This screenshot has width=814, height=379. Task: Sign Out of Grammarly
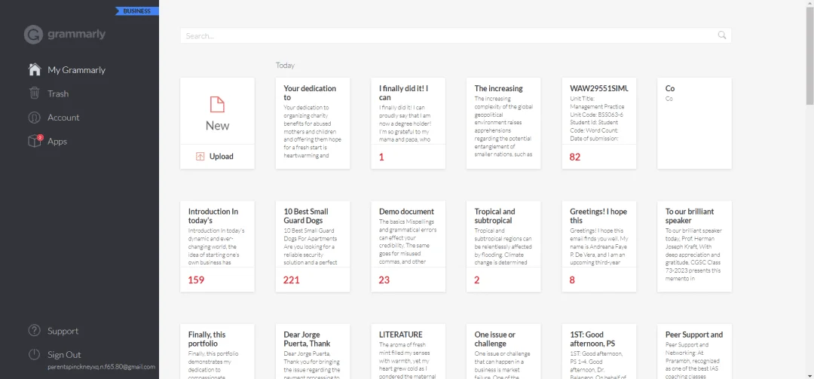point(64,355)
